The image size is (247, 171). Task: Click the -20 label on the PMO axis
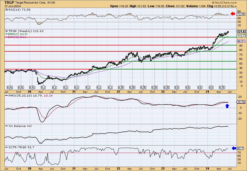click(239, 118)
